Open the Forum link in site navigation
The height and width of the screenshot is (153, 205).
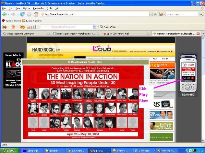tap(165, 59)
